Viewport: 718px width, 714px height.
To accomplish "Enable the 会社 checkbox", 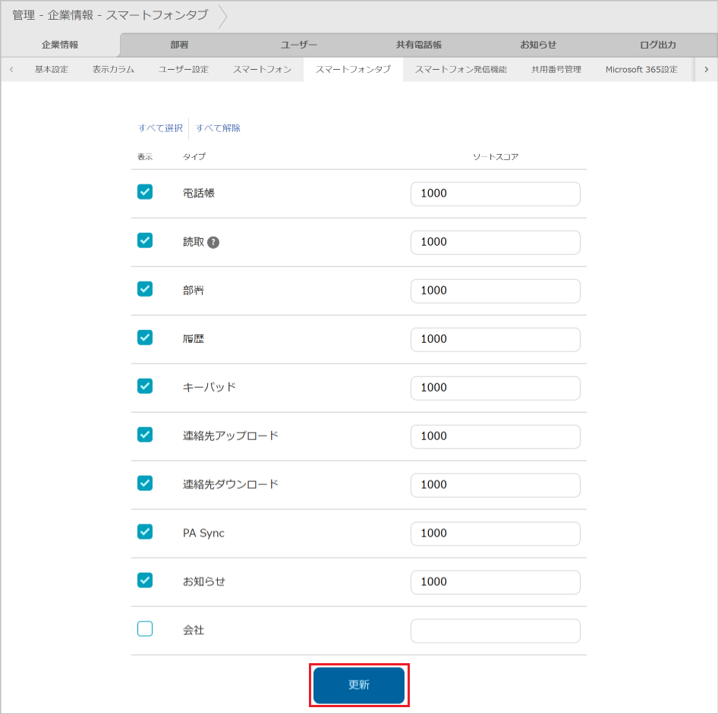I will pyautogui.click(x=144, y=628).
